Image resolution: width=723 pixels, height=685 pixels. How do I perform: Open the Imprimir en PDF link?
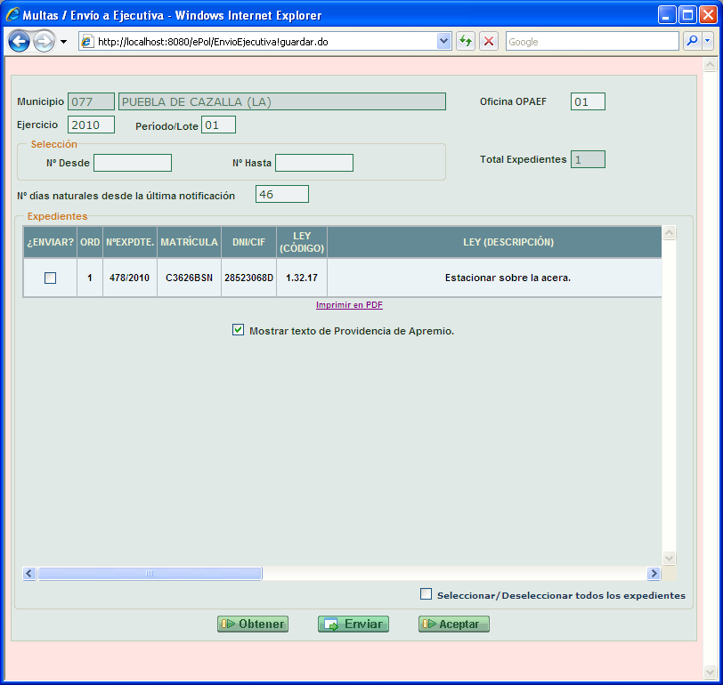pyautogui.click(x=349, y=305)
